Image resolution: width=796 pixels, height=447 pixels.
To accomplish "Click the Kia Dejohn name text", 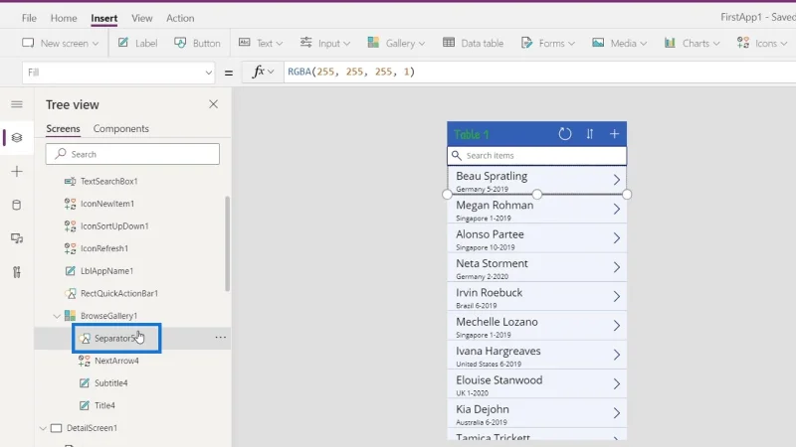I will coord(483,409).
